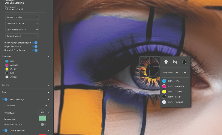This screenshot has width=222, height=135.
Task: Click the unlink chain icon in sampler popup
Action: pos(175,62)
